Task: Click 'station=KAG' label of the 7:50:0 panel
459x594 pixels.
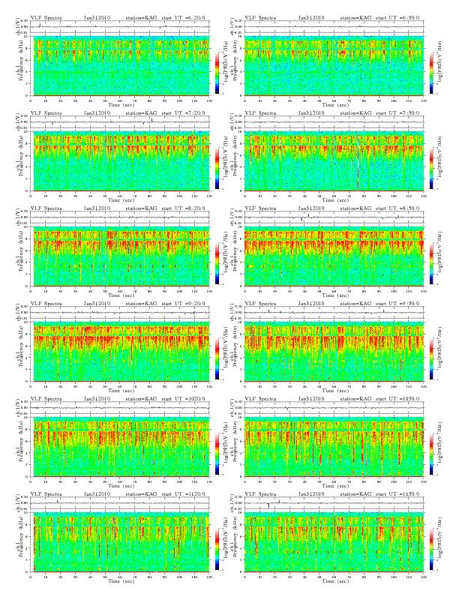Action: click(355, 113)
